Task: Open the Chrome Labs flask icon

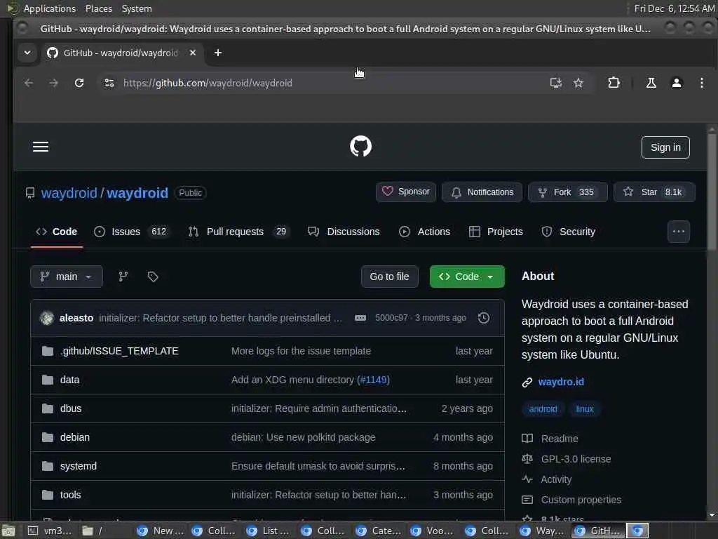Action: [x=651, y=83]
